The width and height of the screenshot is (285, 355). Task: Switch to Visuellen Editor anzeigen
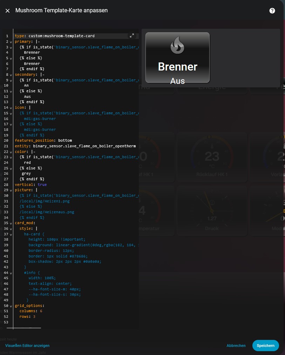[x=27, y=346]
